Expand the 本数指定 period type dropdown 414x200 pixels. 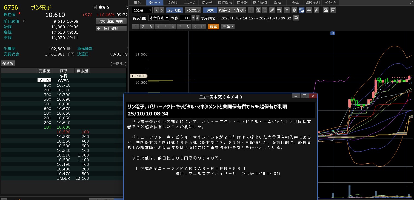pos(159,18)
